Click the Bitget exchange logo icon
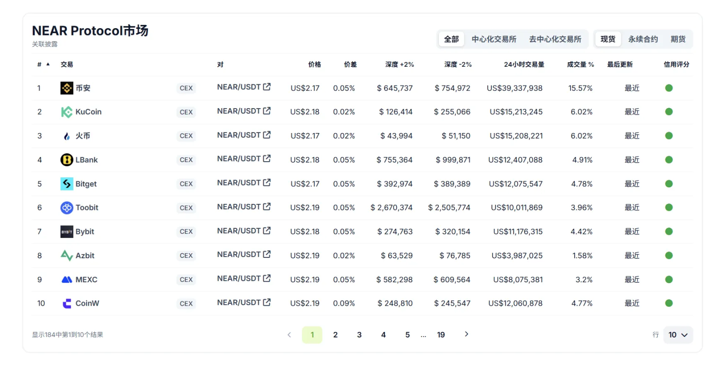Image resolution: width=728 pixels, height=366 pixels. [x=67, y=184]
